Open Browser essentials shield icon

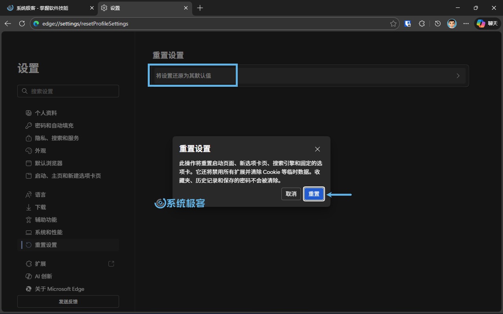click(408, 24)
